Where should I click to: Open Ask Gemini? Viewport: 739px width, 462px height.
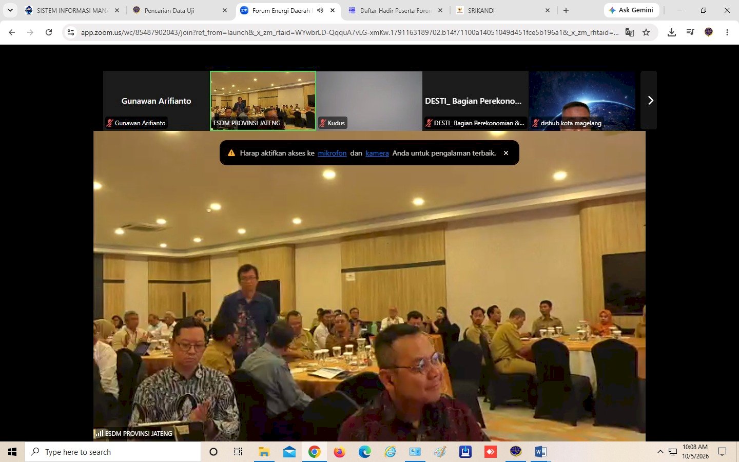click(x=631, y=10)
